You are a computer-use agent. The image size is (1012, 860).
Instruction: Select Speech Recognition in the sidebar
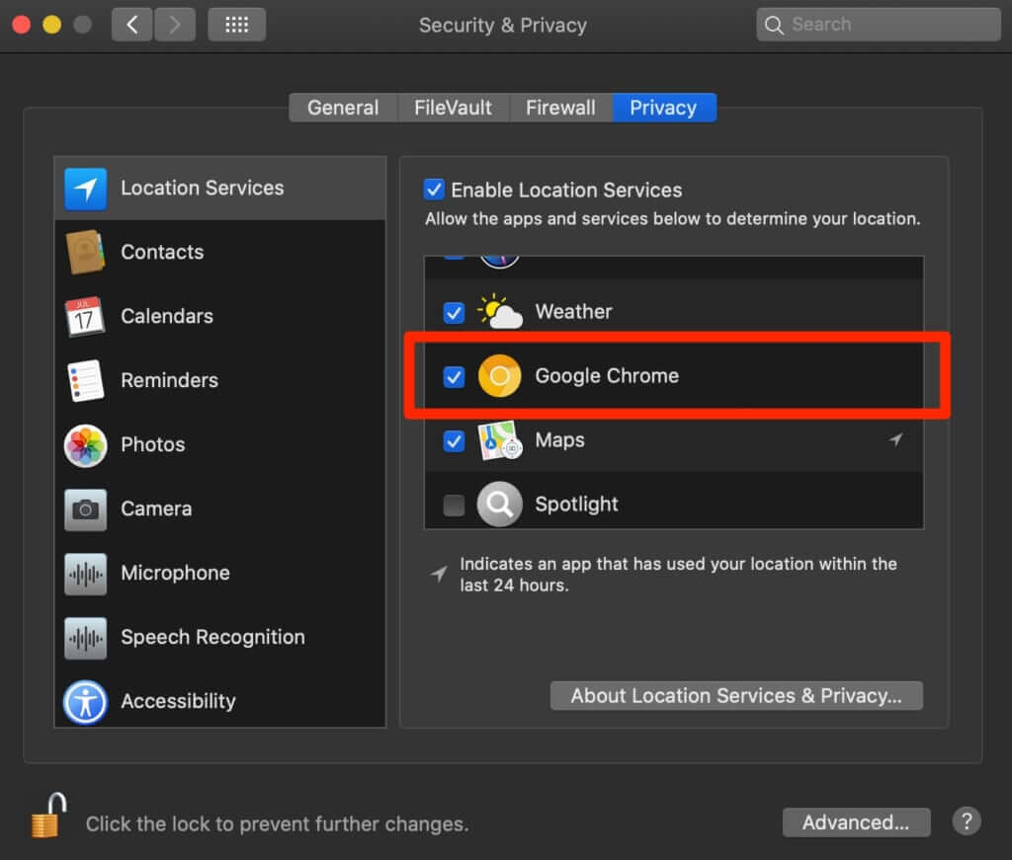point(220,638)
